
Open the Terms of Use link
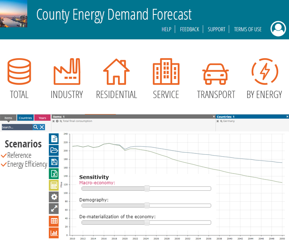point(248,29)
